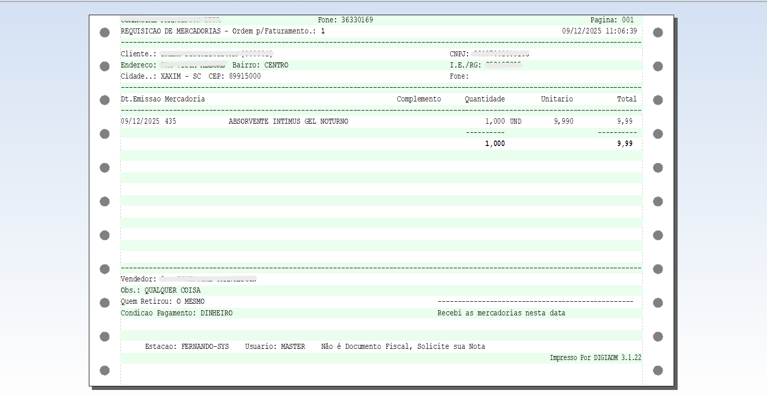Select the REQUISICAO DE MERCADORIAS title text
Viewport: 767px width, 394px height.
point(171,31)
